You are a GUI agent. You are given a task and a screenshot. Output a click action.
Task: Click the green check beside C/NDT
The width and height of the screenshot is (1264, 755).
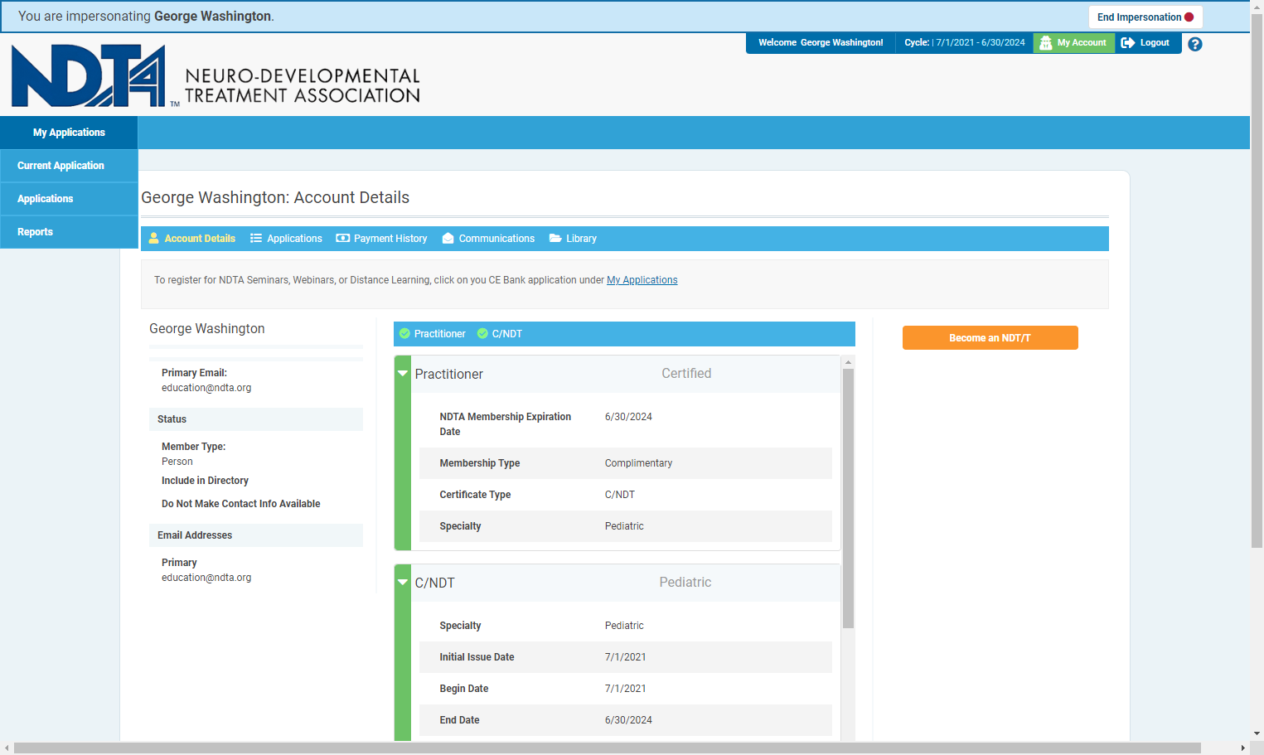click(482, 334)
